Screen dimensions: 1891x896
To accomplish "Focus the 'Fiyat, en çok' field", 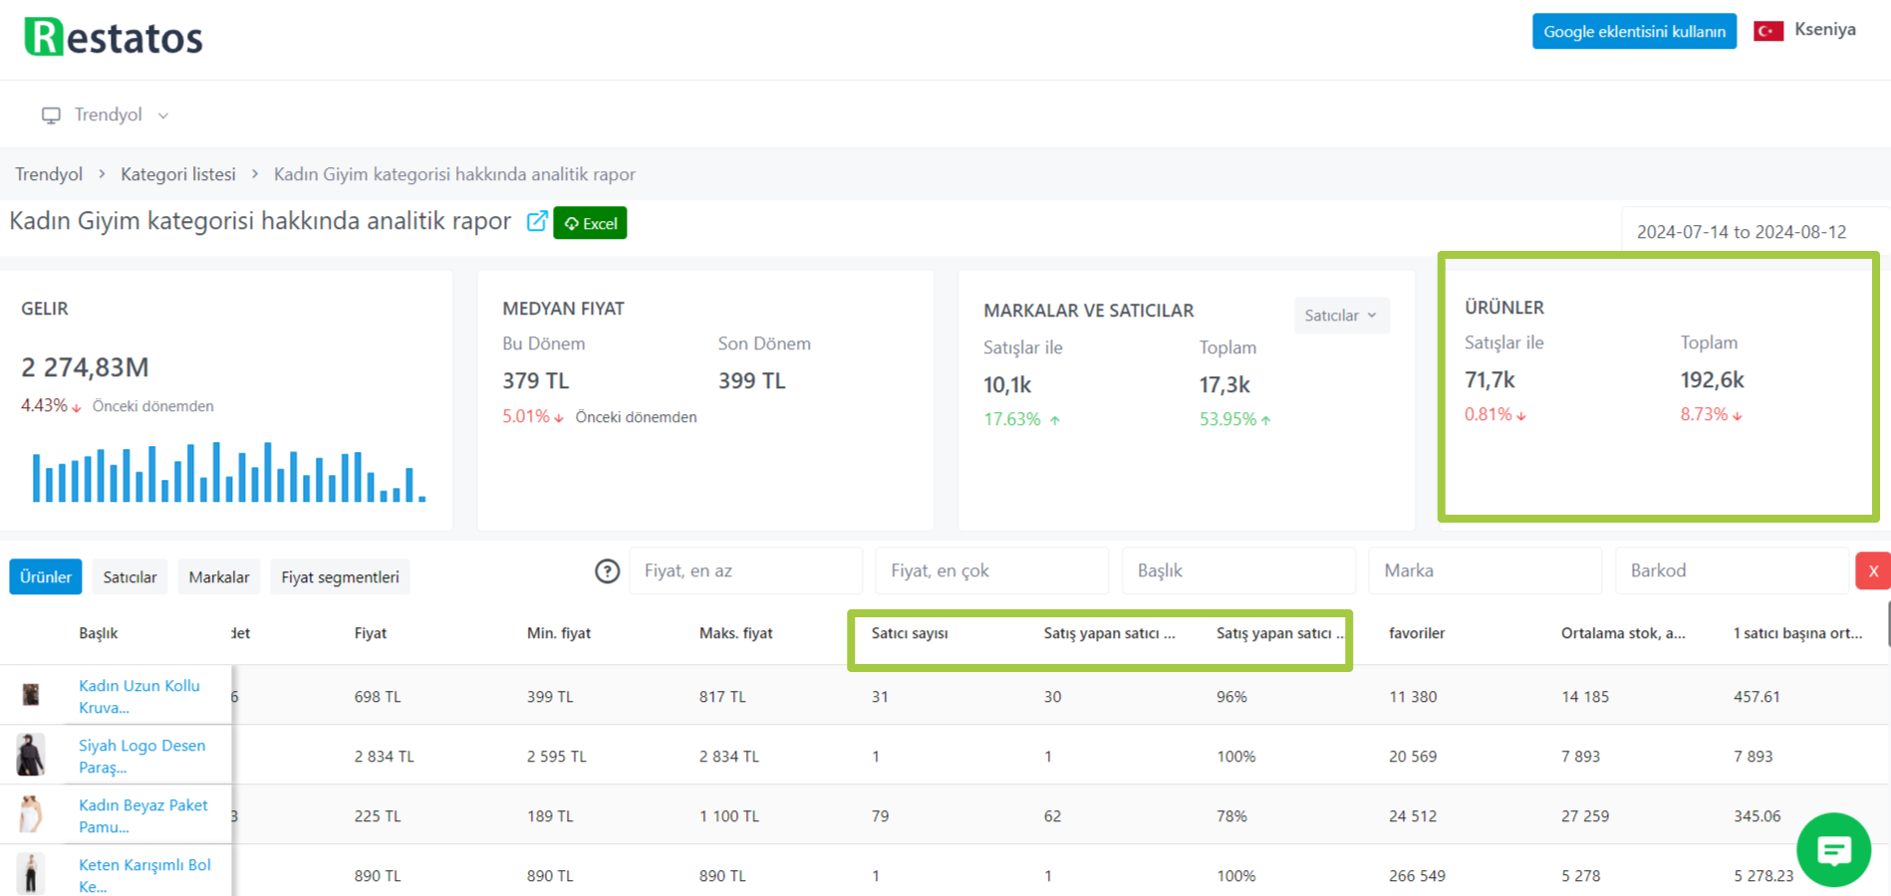I will coord(991,570).
